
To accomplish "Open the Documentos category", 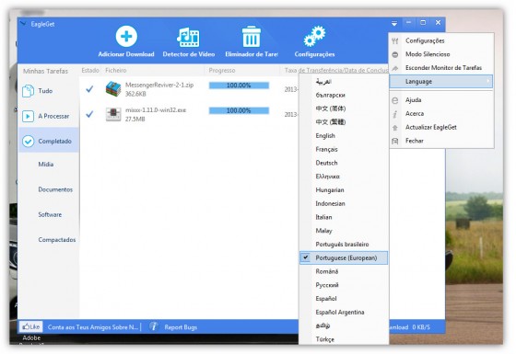I will click(x=55, y=189).
